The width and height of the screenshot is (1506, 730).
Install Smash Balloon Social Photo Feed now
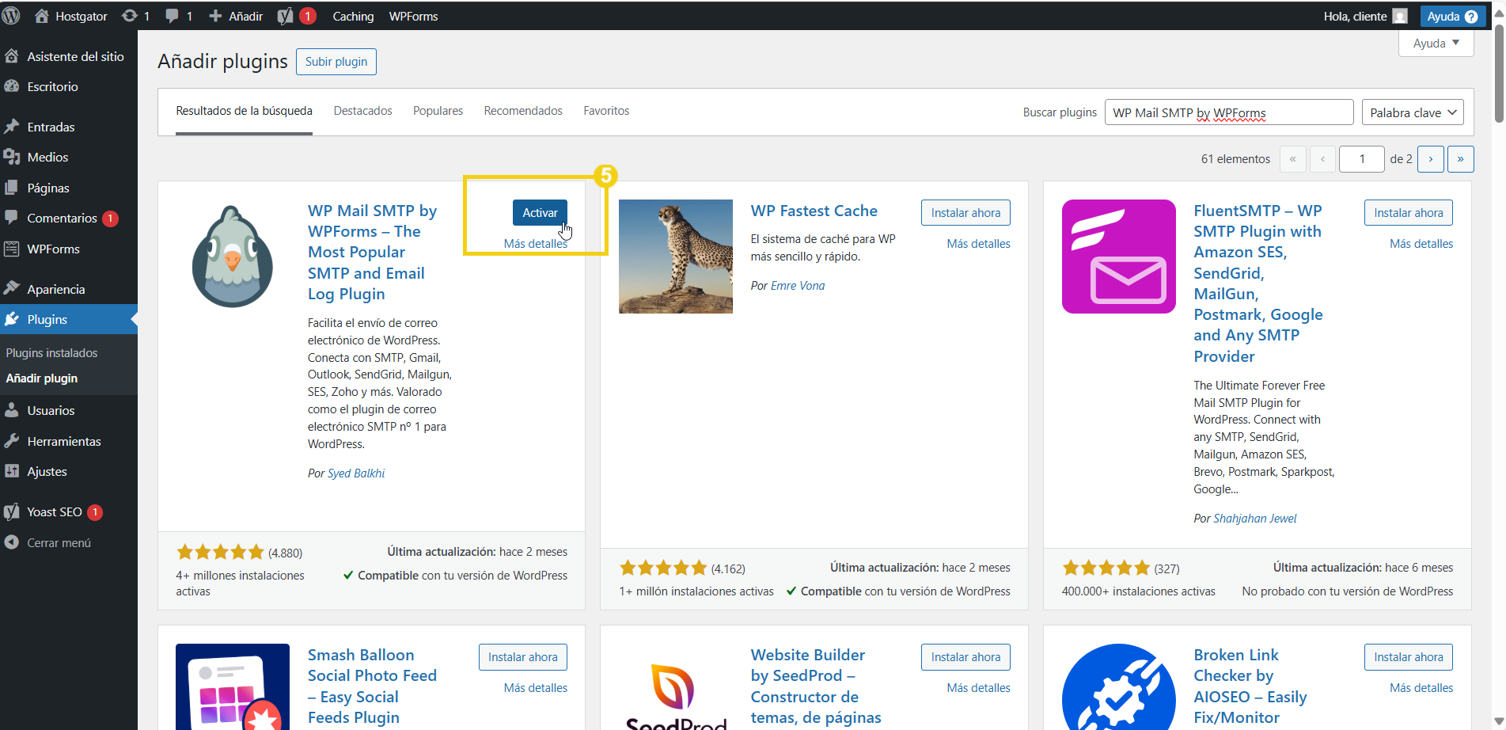(522, 657)
